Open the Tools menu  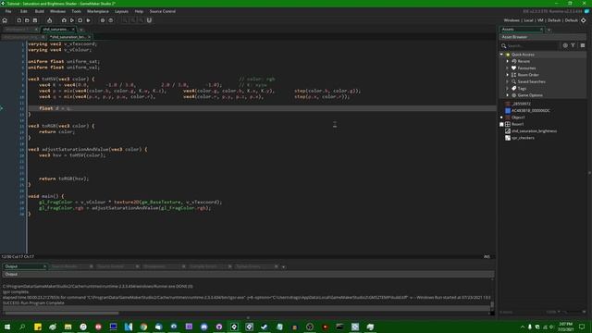click(76, 11)
